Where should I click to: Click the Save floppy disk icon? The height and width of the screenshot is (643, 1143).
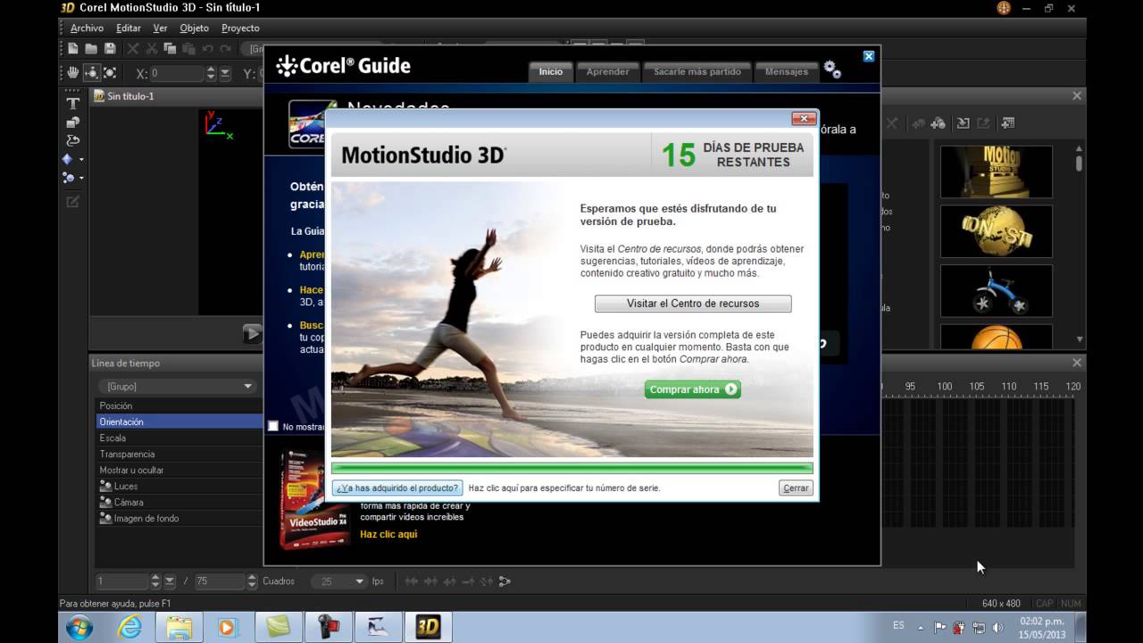pos(110,49)
